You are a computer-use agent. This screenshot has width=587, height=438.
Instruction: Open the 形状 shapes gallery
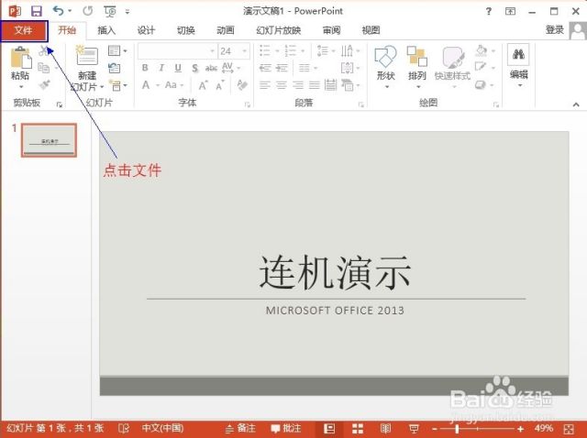coord(385,67)
